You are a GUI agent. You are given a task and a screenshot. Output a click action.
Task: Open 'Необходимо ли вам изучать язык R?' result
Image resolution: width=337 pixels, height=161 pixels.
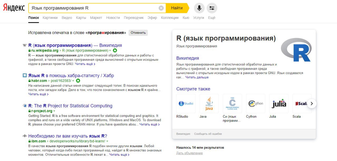tap(68, 136)
